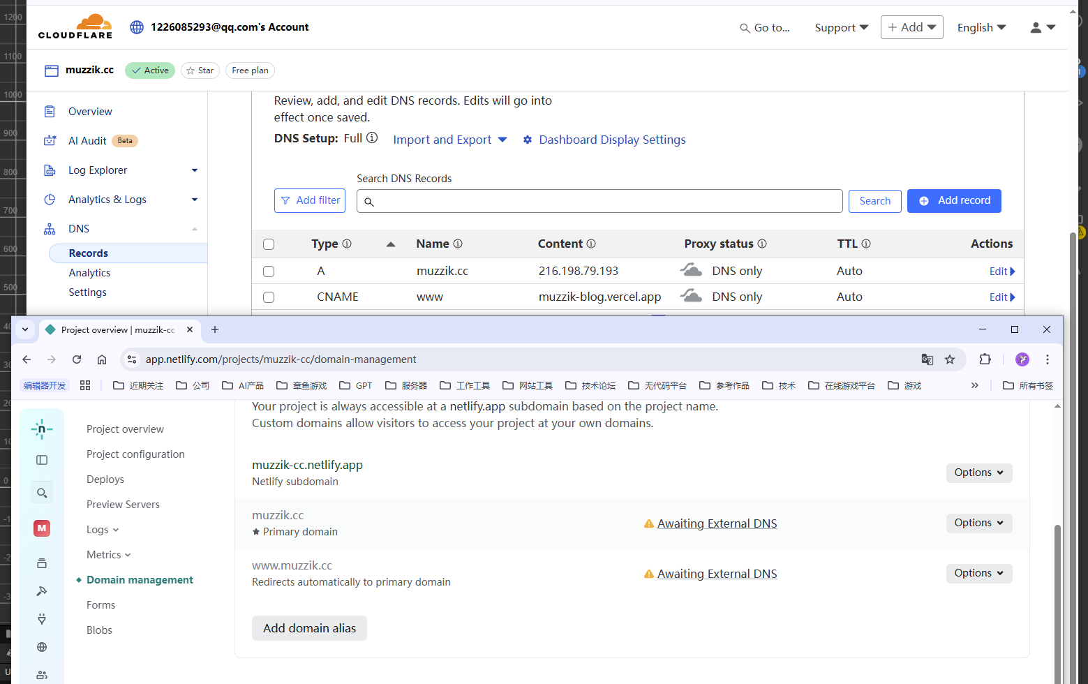Click the Cloudflare logo
The width and height of the screenshot is (1088, 684).
click(x=75, y=27)
